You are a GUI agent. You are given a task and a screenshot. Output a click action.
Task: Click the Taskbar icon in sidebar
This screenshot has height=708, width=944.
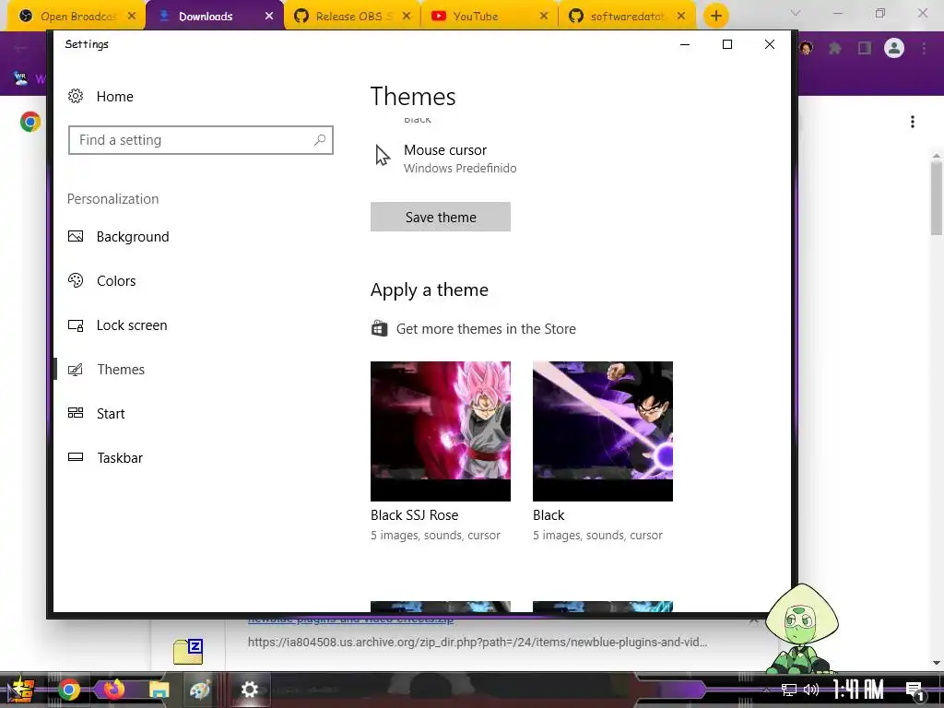tap(76, 457)
